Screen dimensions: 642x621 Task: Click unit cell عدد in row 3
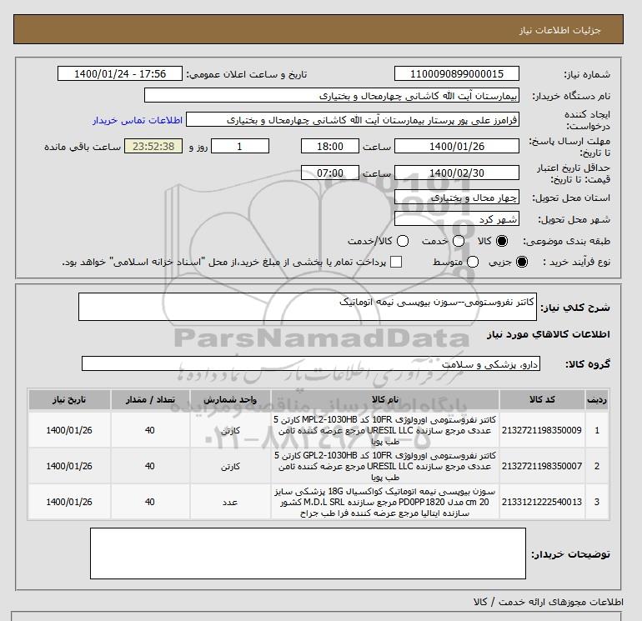230,502
